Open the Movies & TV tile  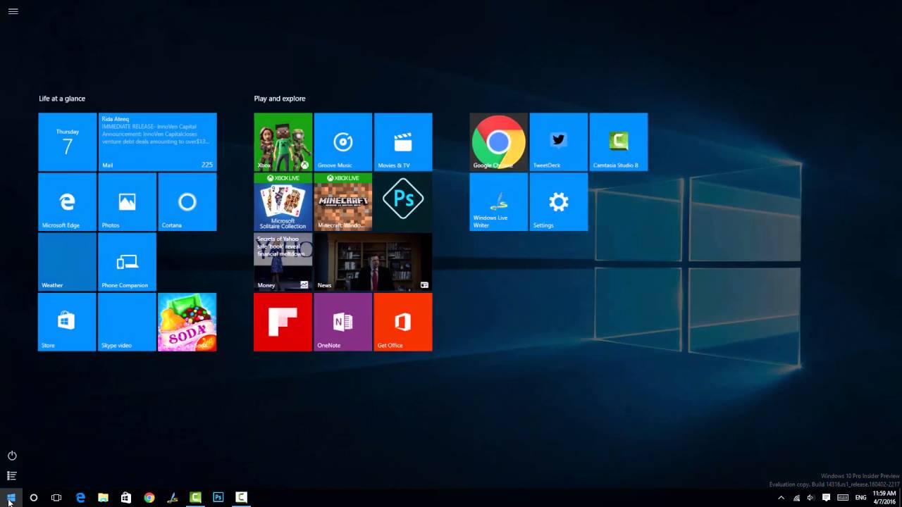point(403,142)
